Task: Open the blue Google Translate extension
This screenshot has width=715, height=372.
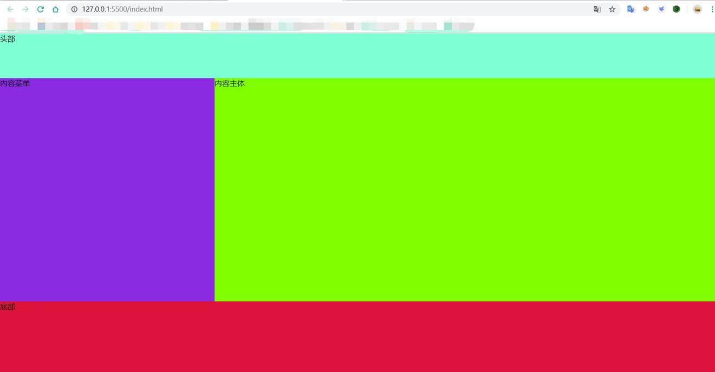Action: tap(630, 9)
